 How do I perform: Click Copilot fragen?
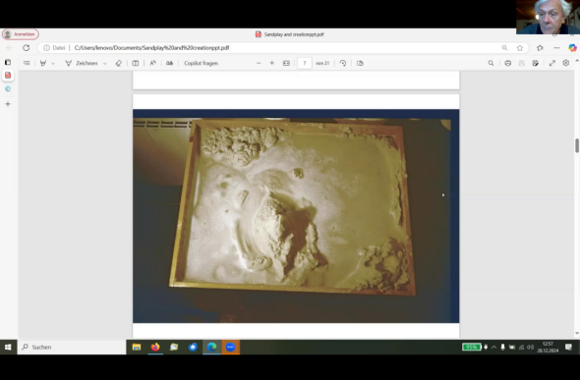(x=201, y=63)
